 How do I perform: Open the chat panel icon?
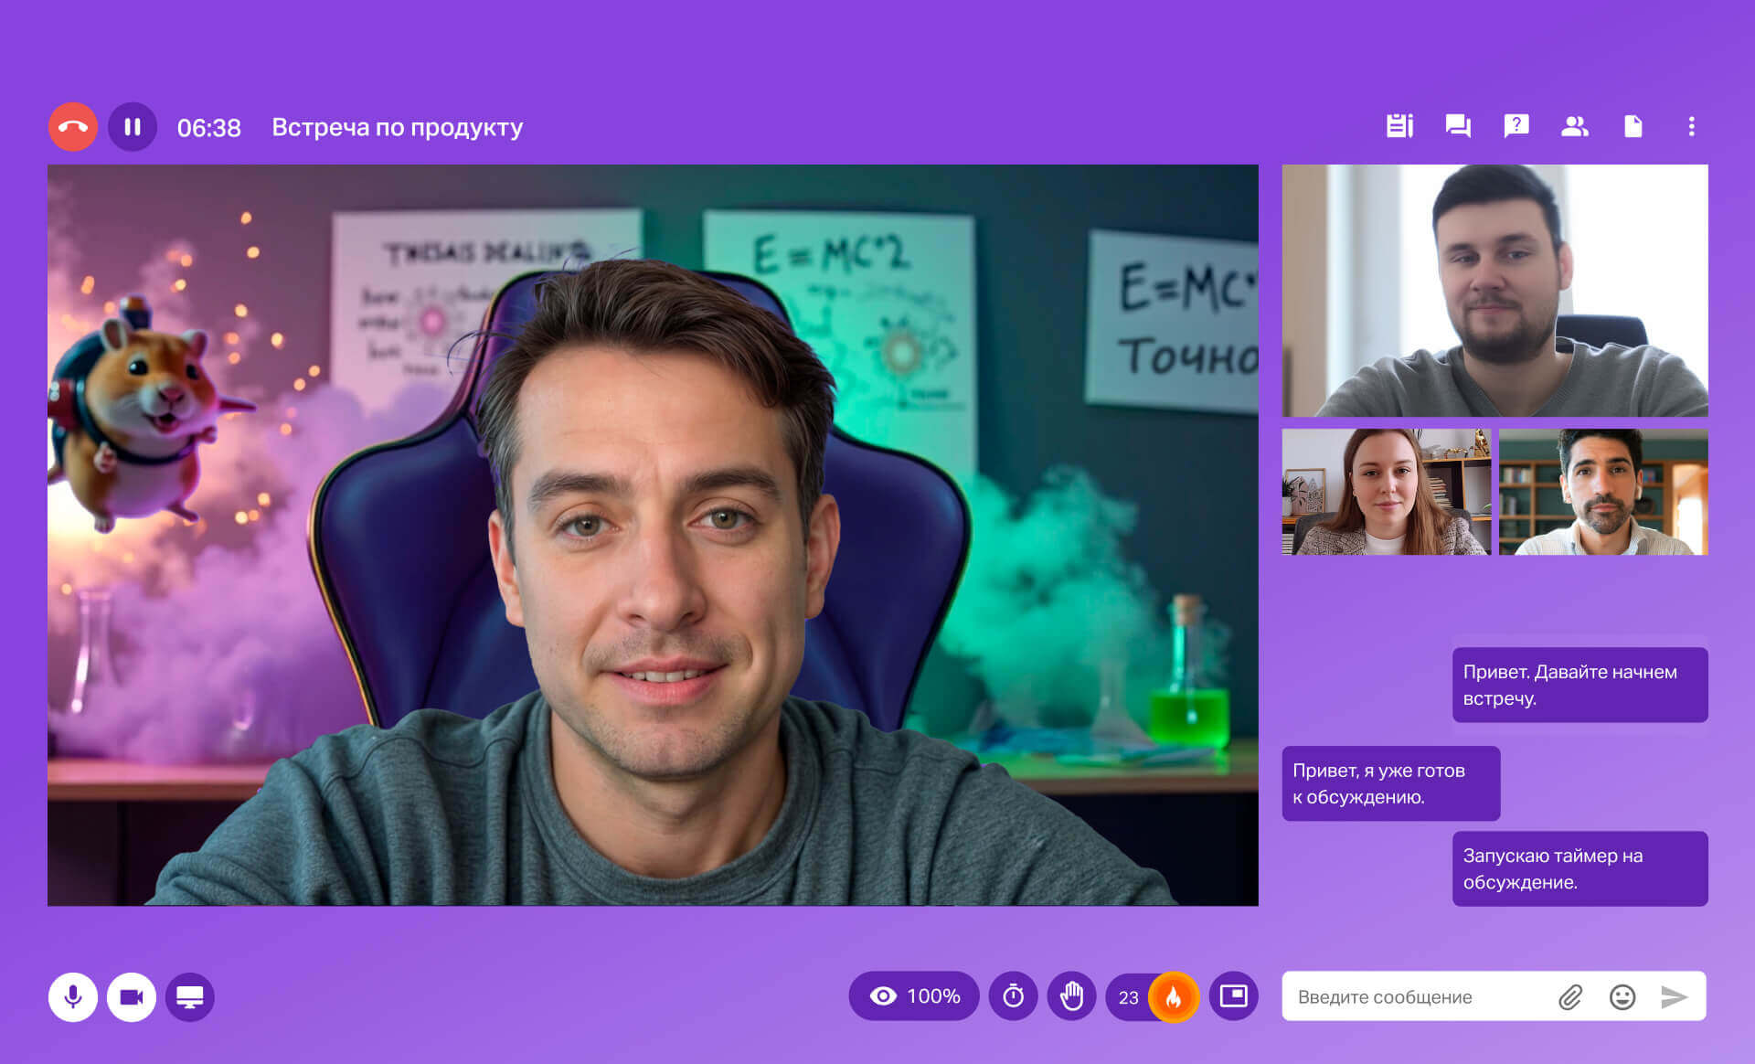coord(1458,126)
